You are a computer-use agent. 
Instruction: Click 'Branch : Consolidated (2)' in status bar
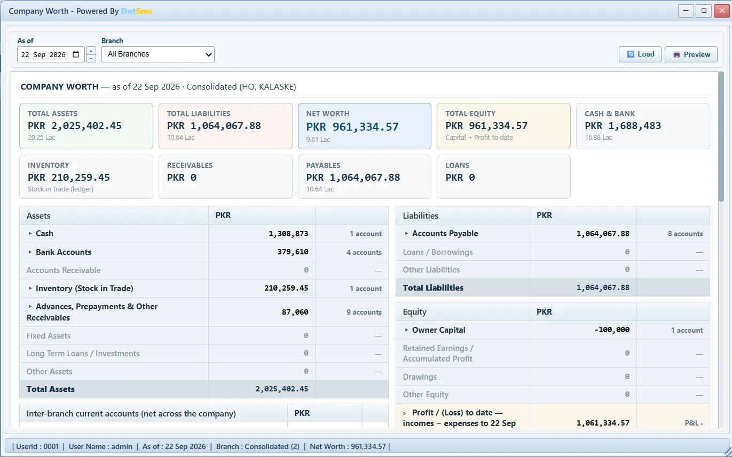pos(258,447)
